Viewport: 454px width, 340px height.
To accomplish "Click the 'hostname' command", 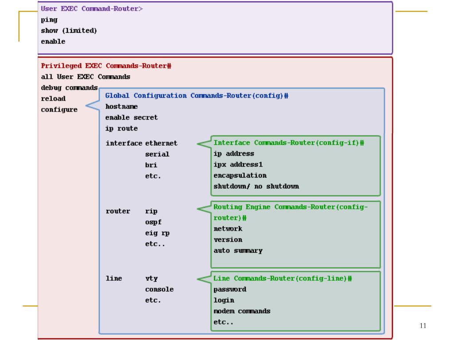I will [x=121, y=107].
